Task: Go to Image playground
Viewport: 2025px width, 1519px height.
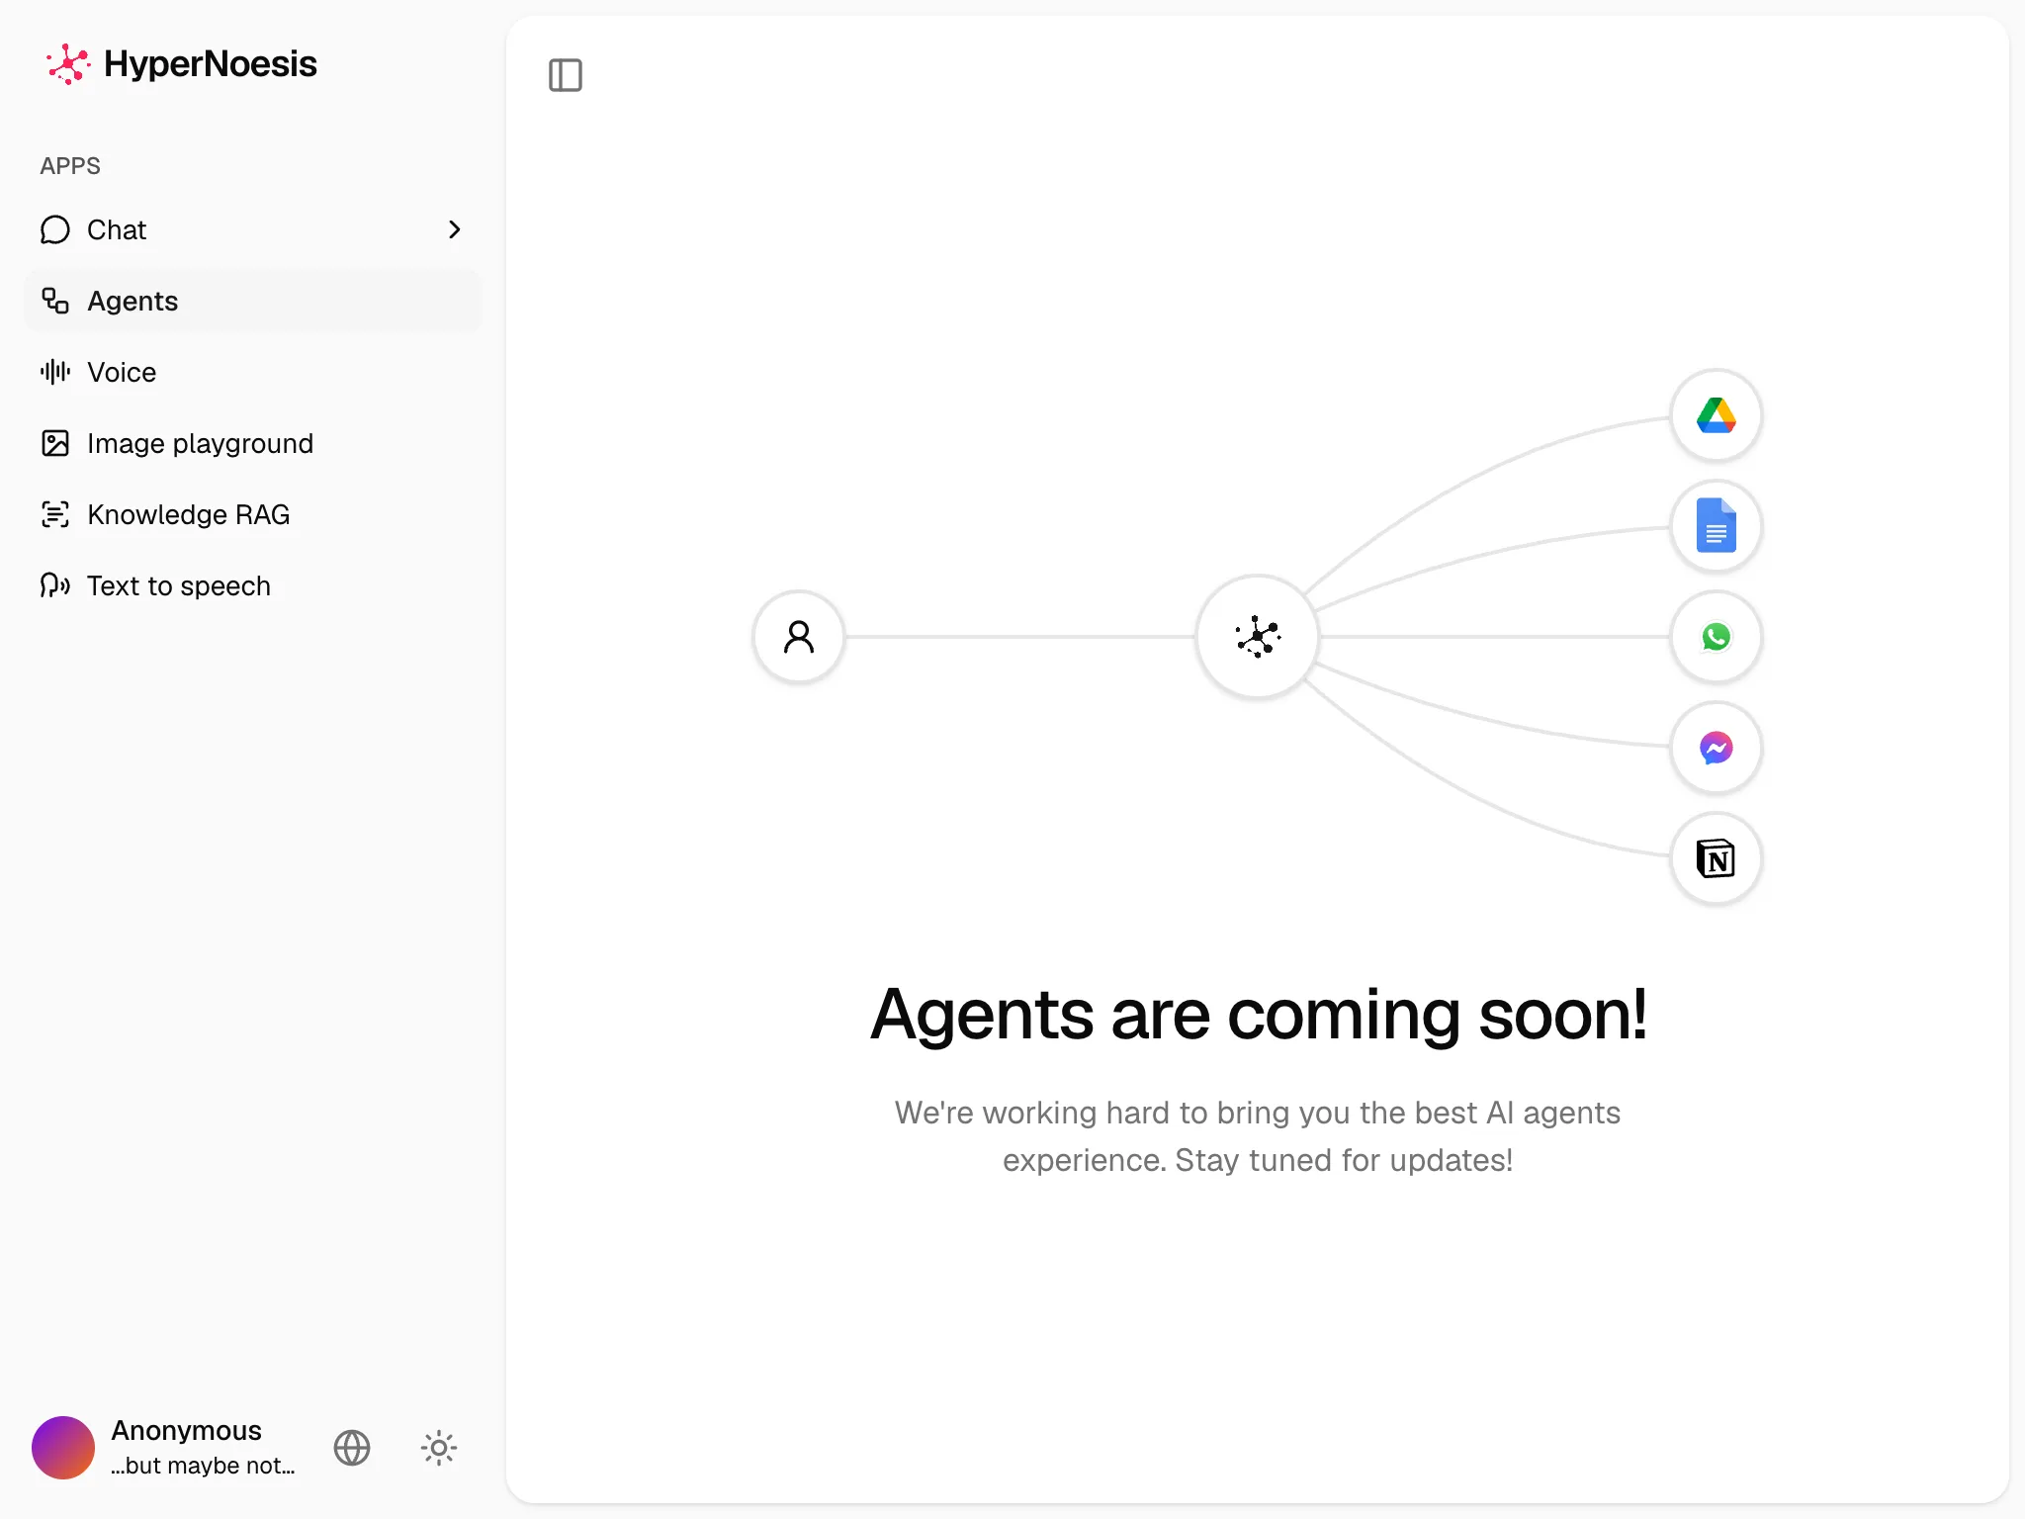Action: point(253,443)
